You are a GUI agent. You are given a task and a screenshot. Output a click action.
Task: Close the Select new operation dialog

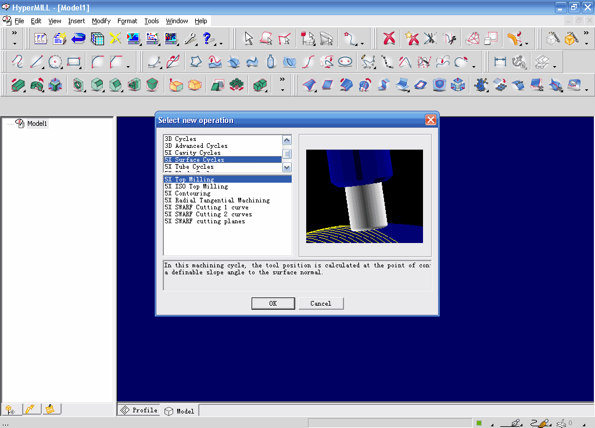[x=431, y=120]
